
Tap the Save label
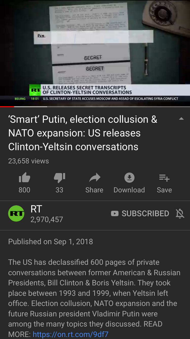[x=164, y=190]
